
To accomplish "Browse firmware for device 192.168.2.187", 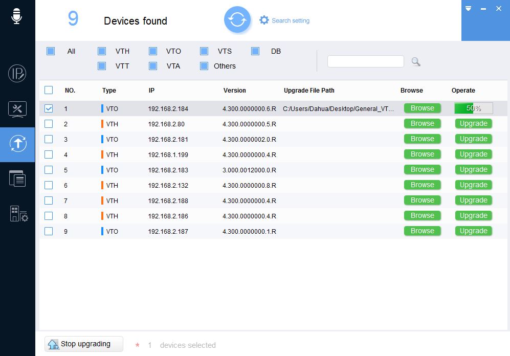I will pyautogui.click(x=422, y=231).
